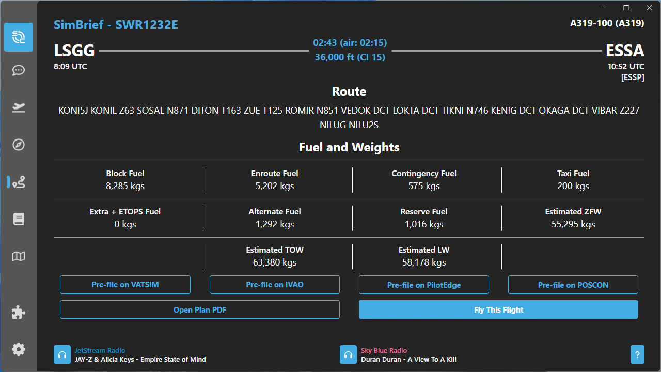Click the radar logo icon in sidebar
This screenshot has height=372, width=661.
19,37
